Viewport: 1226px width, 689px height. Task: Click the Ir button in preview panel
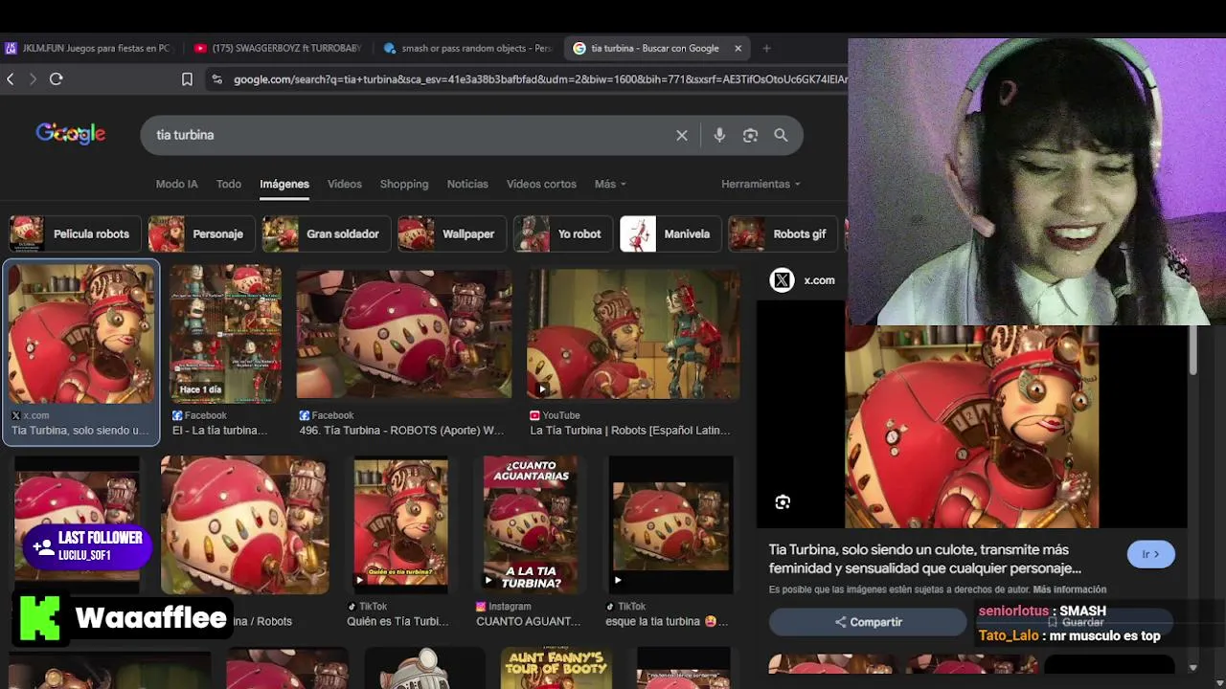[x=1150, y=554]
